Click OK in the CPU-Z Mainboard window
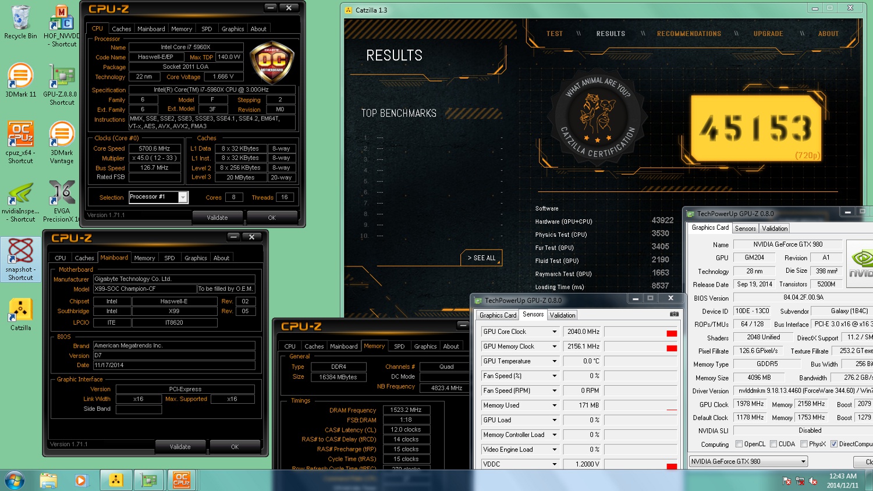This screenshot has width=873, height=491. pyautogui.click(x=235, y=447)
